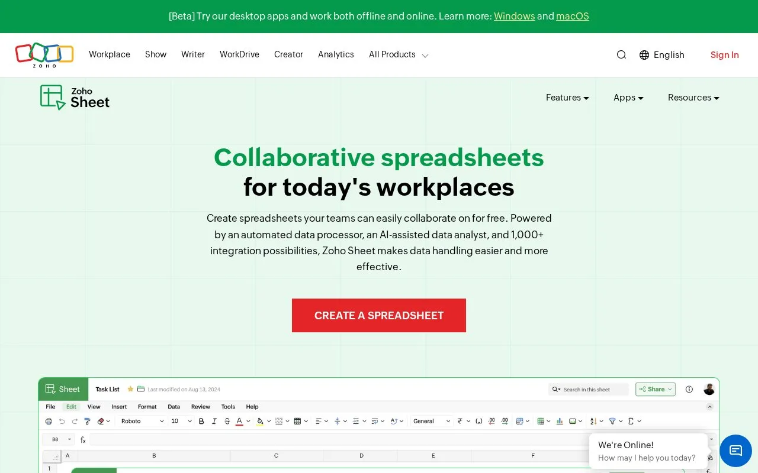Click the CREATE A SPREADSHEET button
This screenshot has width=758, height=473.
[x=379, y=315]
